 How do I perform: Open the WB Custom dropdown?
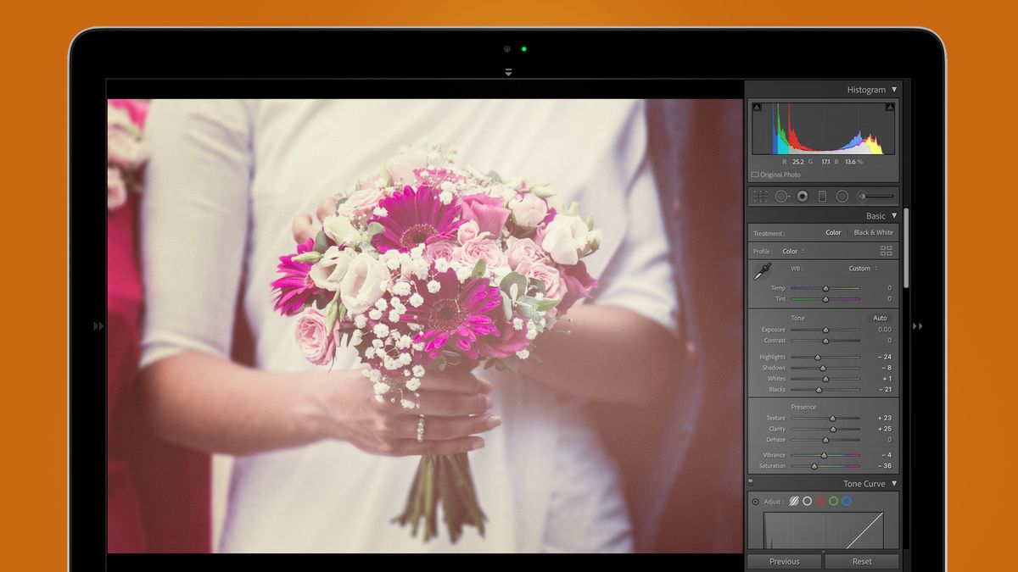[x=861, y=269]
